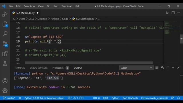The width and height of the screenshot is (183, 103).
Task: Toggle output scroll lock
Action: (x=162, y=68)
